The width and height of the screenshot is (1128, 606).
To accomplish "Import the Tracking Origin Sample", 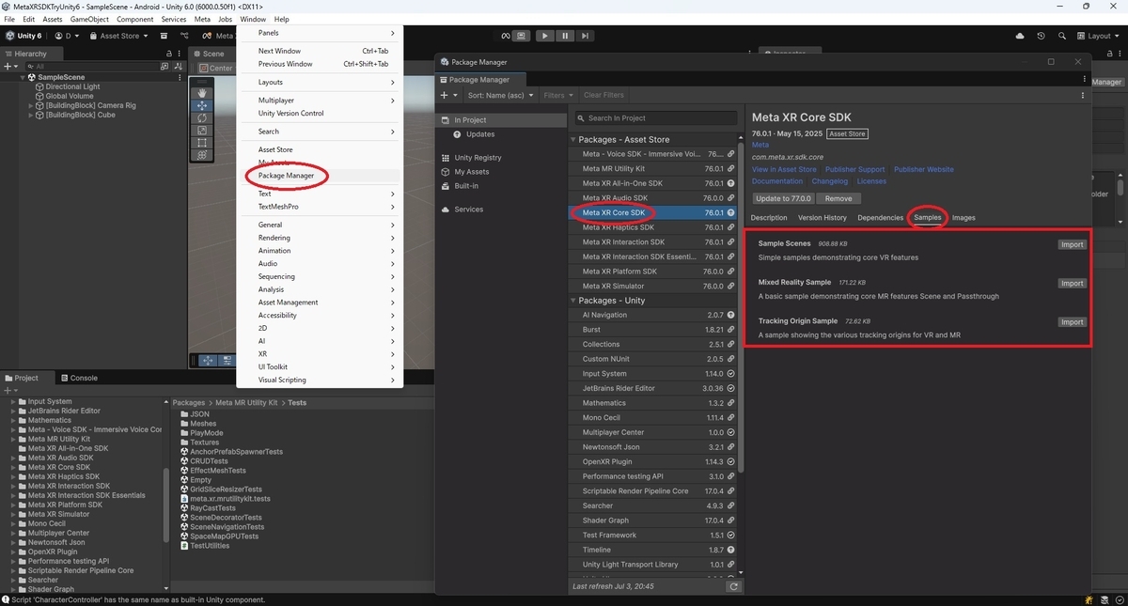I will [1072, 321].
